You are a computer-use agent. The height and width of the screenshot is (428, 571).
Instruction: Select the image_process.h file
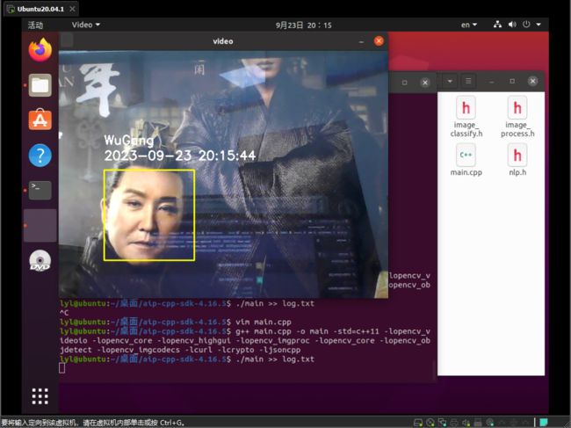(517, 117)
